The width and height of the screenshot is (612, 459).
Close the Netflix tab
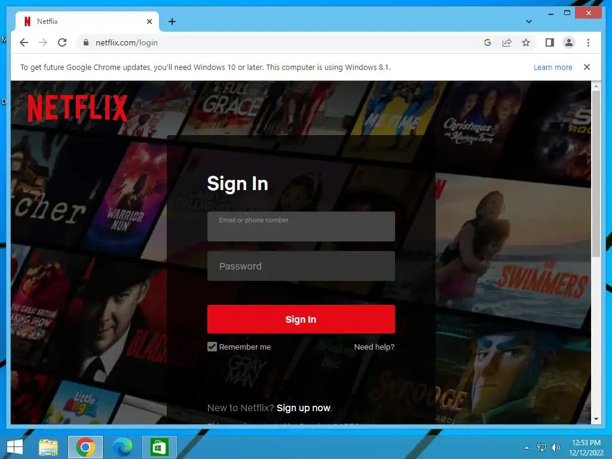point(149,22)
